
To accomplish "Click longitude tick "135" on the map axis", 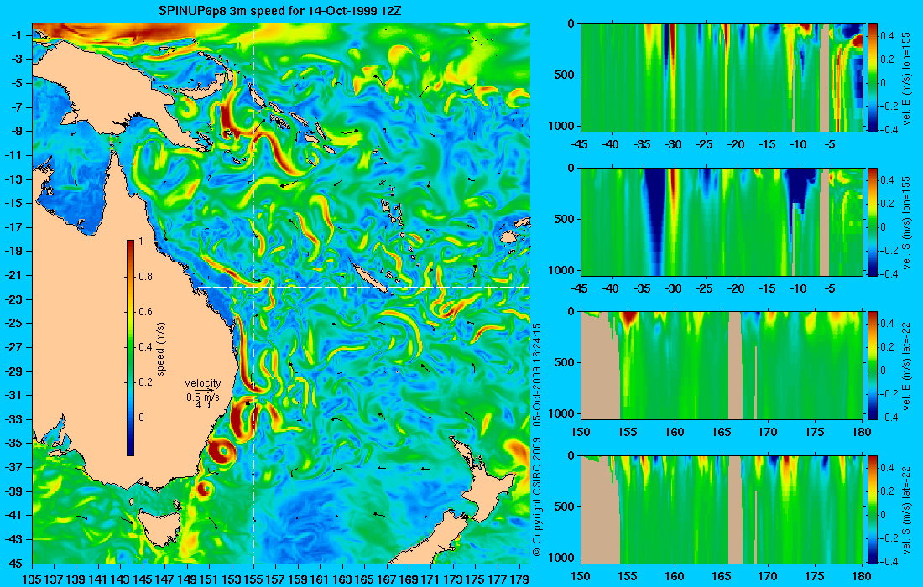I will click(x=32, y=580).
